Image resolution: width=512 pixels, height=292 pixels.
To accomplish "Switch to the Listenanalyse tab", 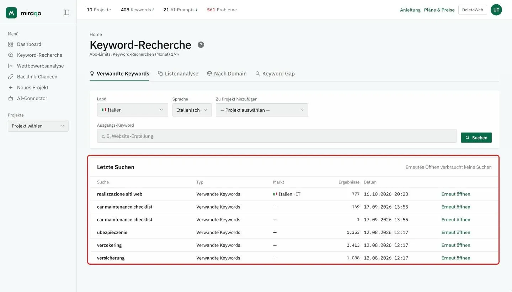I will coord(178,74).
